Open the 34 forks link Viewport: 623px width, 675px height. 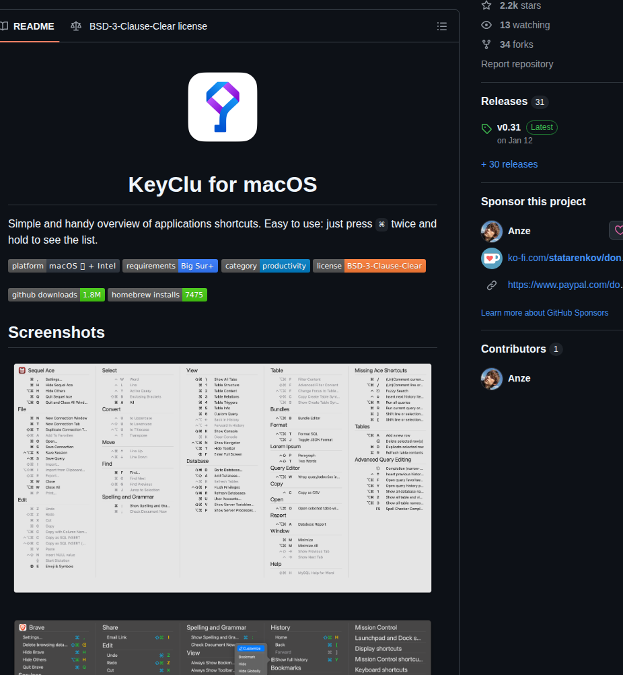(x=516, y=44)
